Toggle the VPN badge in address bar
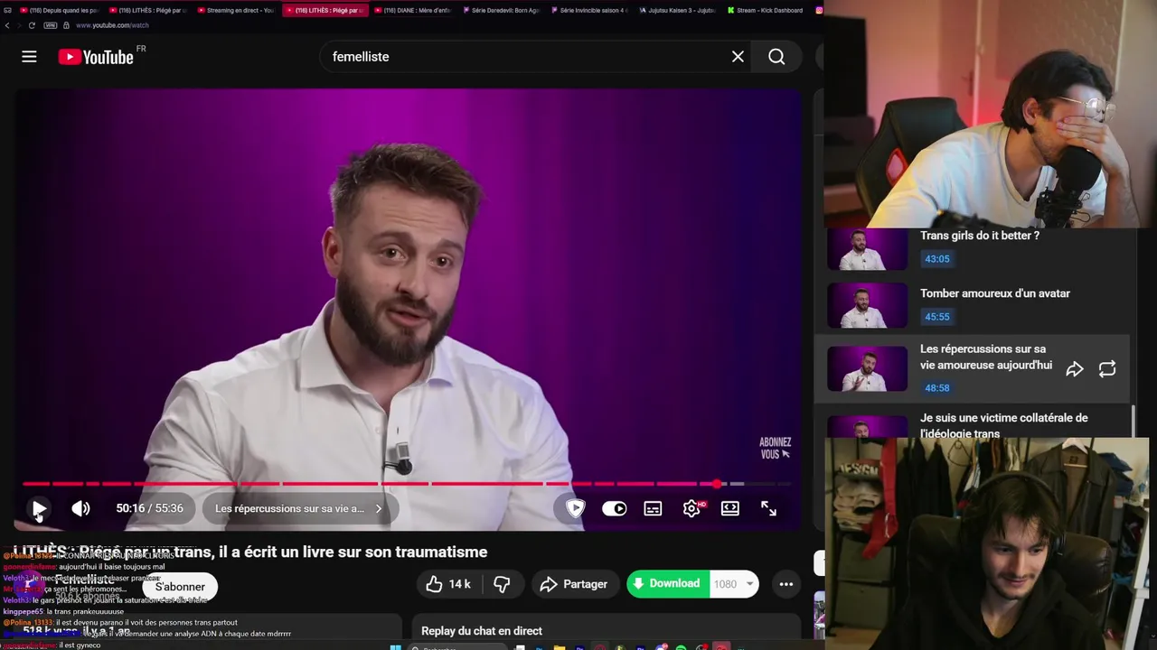 52,25
